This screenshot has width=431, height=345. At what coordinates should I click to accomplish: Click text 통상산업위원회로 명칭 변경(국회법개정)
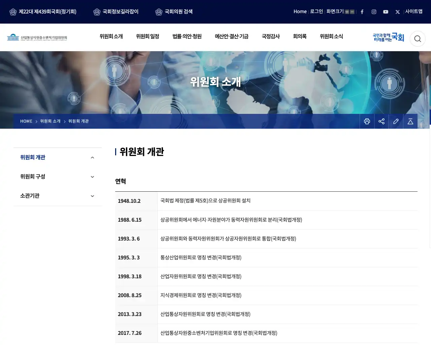[201, 257]
